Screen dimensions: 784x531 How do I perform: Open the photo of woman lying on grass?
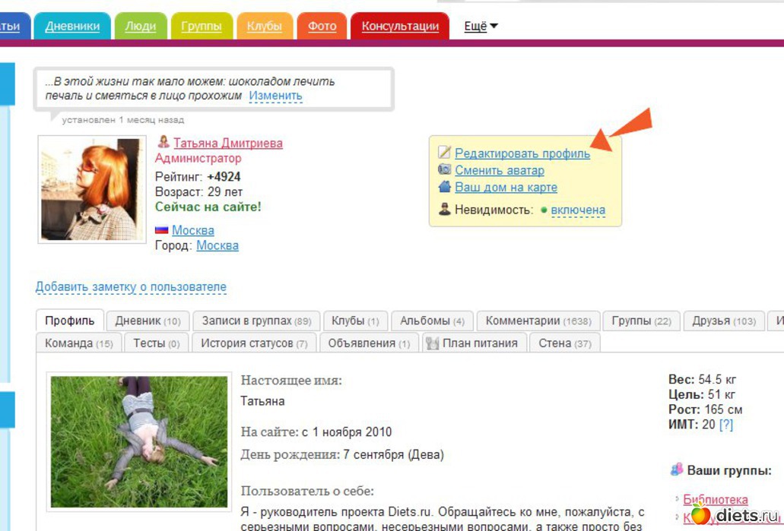point(139,441)
